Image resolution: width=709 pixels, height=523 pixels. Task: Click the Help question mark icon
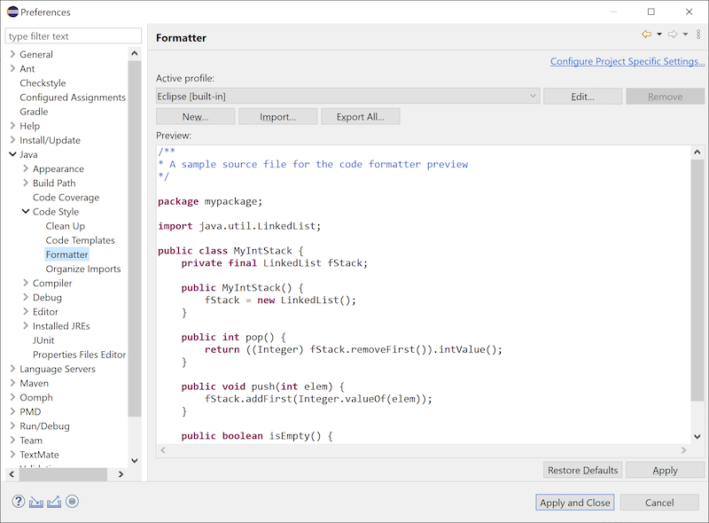point(18,502)
